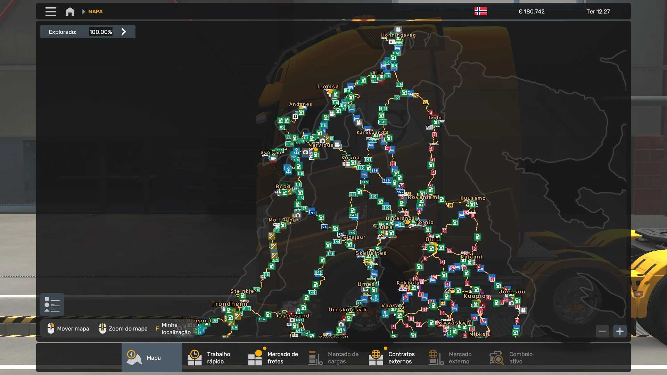The image size is (667, 375).
Task: Click the breadcrumb arrow before MAPA
Action: 83,11
